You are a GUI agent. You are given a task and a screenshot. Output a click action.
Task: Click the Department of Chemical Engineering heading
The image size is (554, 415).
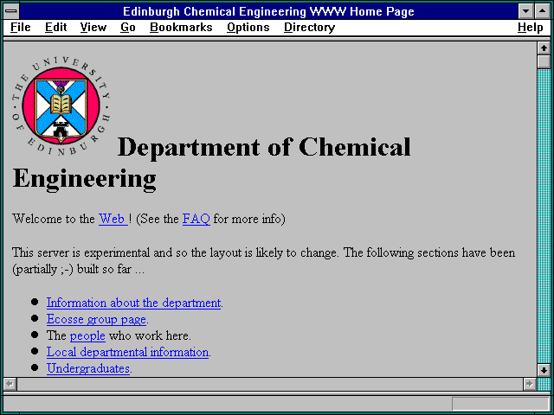[x=212, y=163]
